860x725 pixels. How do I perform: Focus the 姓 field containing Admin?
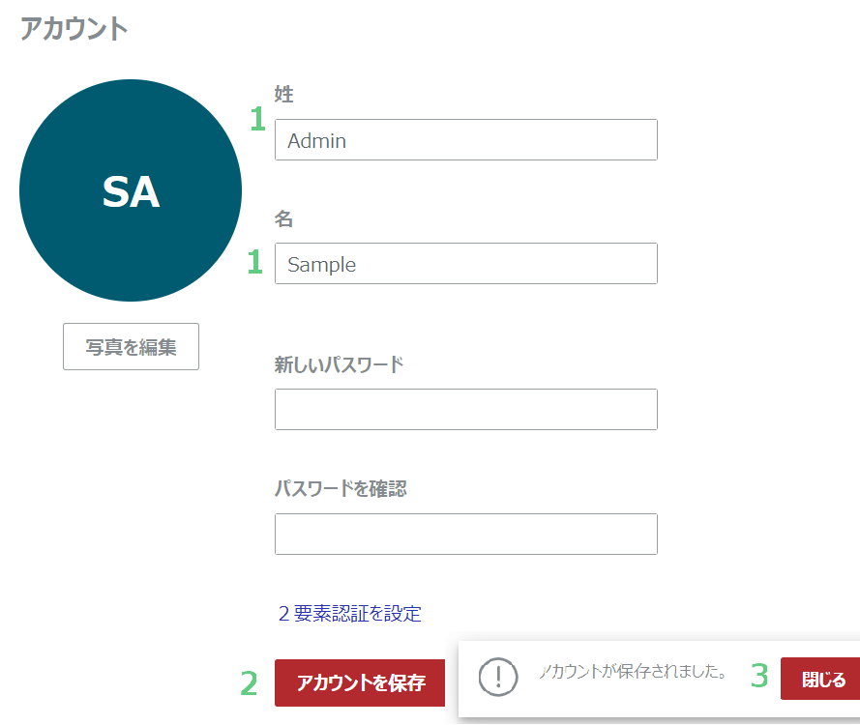pyautogui.click(x=466, y=140)
